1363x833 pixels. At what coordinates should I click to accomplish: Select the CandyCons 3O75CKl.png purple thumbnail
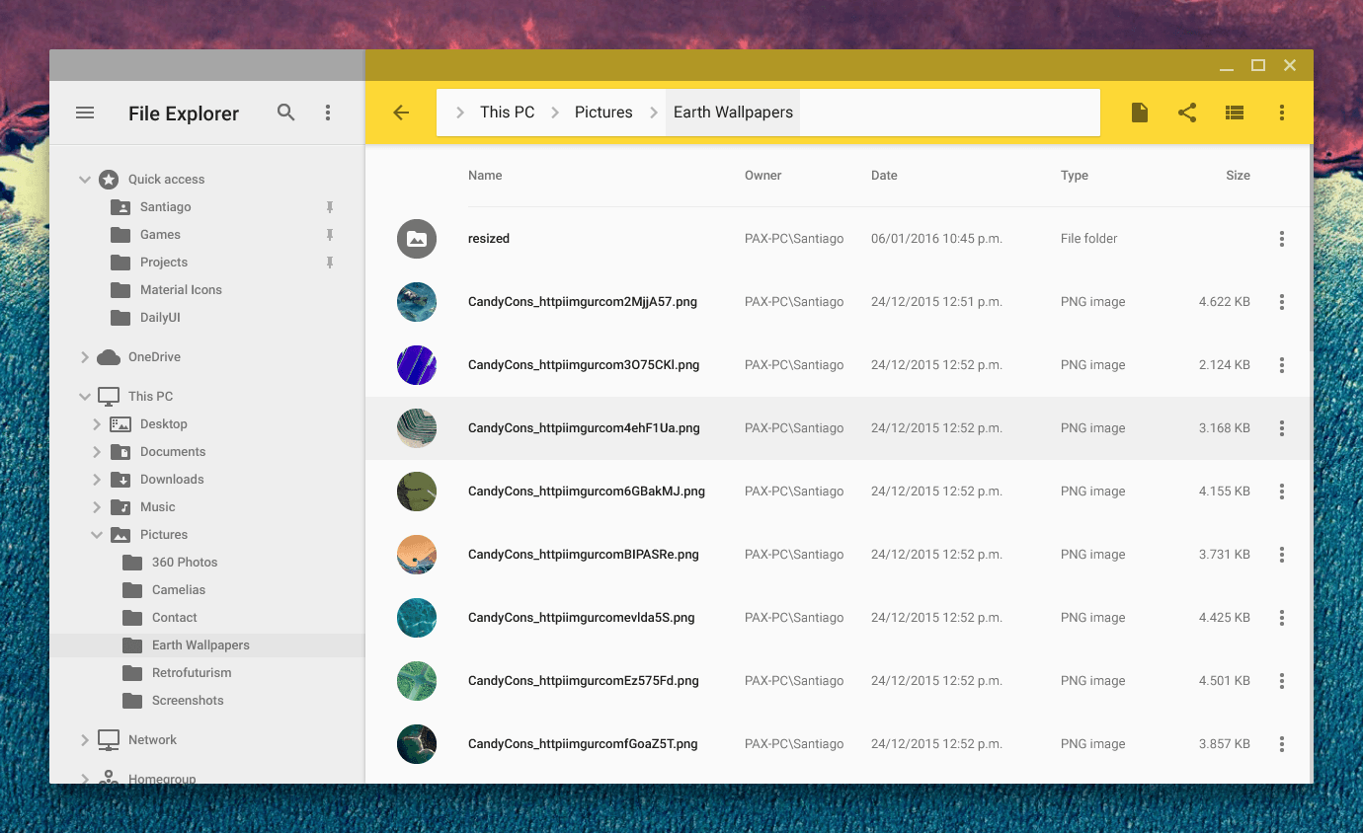pyautogui.click(x=417, y=365)
